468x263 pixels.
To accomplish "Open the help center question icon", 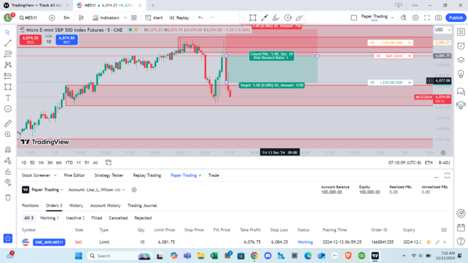I will tap(461, 241).
